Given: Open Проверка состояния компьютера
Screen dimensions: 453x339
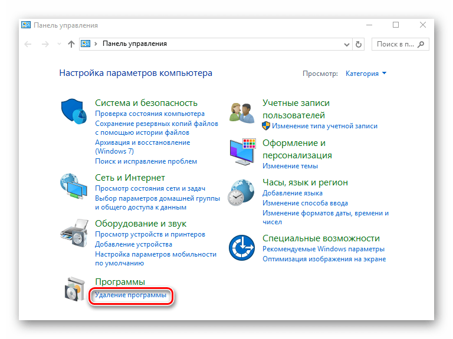Looking at the screenshot, I should [150, 114].
